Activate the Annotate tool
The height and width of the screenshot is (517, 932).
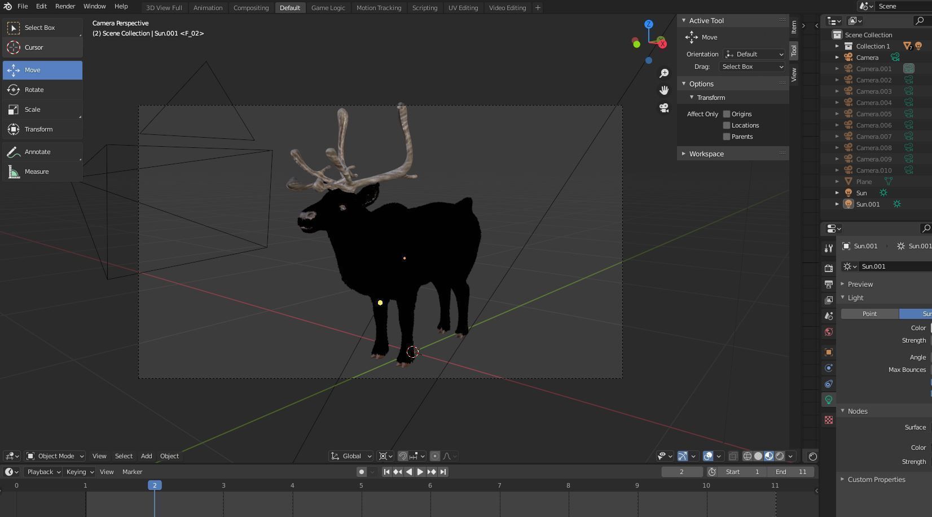(x=42, y=152)
